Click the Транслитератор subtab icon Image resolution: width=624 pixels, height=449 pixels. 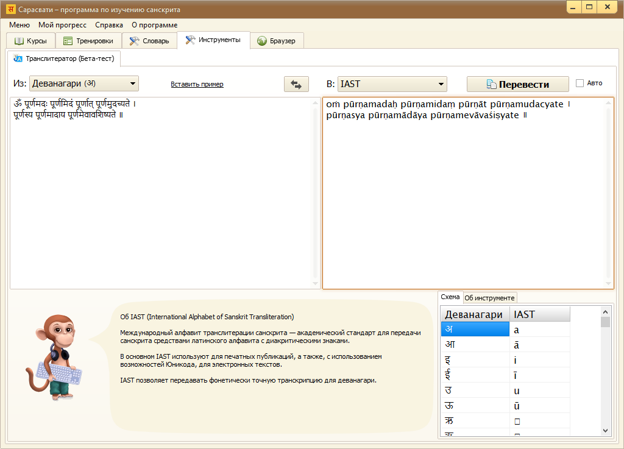tap(18, 58)
